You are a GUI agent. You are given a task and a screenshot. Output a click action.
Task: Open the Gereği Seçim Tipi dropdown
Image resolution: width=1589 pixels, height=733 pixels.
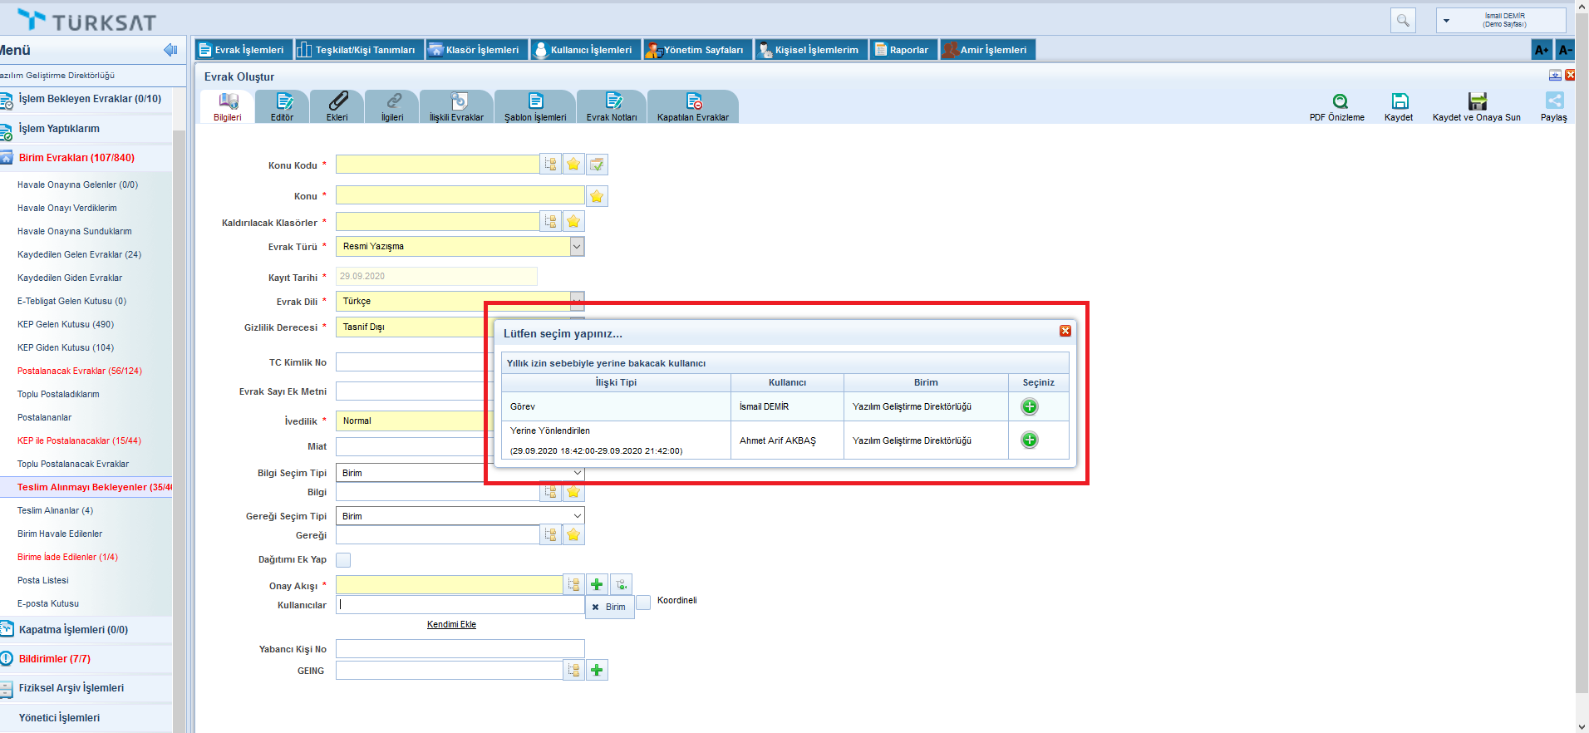[577, 516]
